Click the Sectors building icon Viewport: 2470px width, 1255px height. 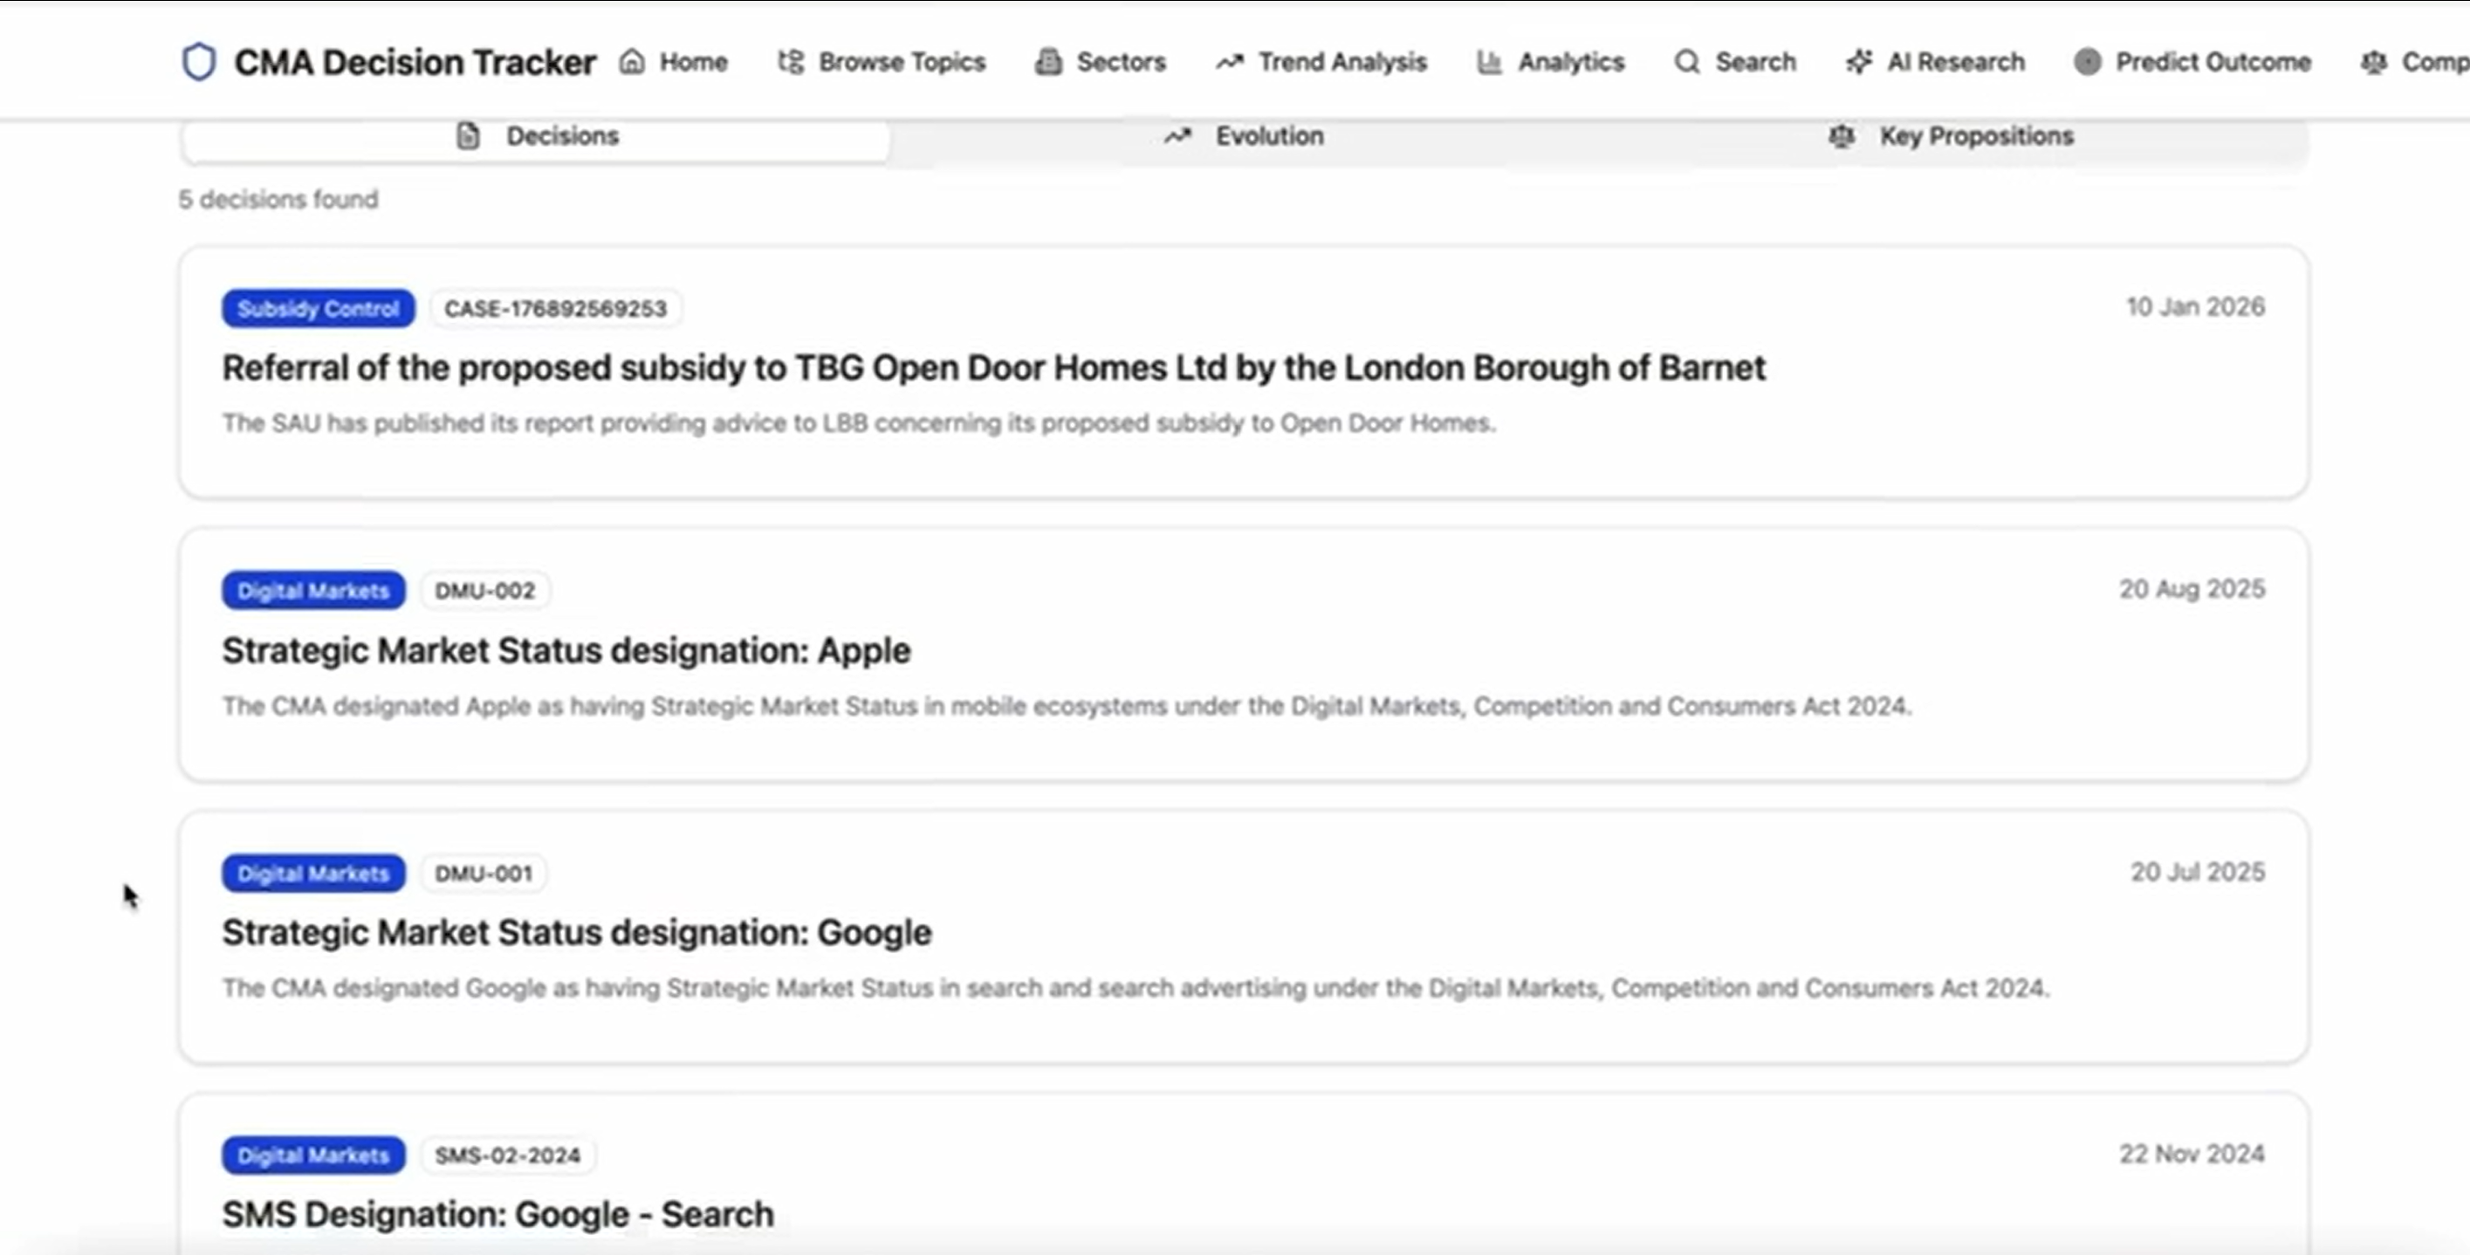pyautogui.click(x=1049, y=62)
